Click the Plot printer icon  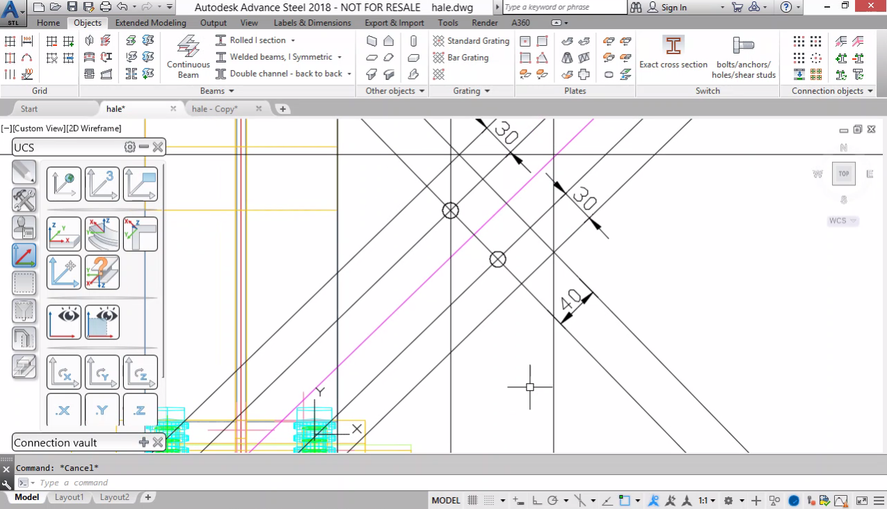(x=106, y=7)
